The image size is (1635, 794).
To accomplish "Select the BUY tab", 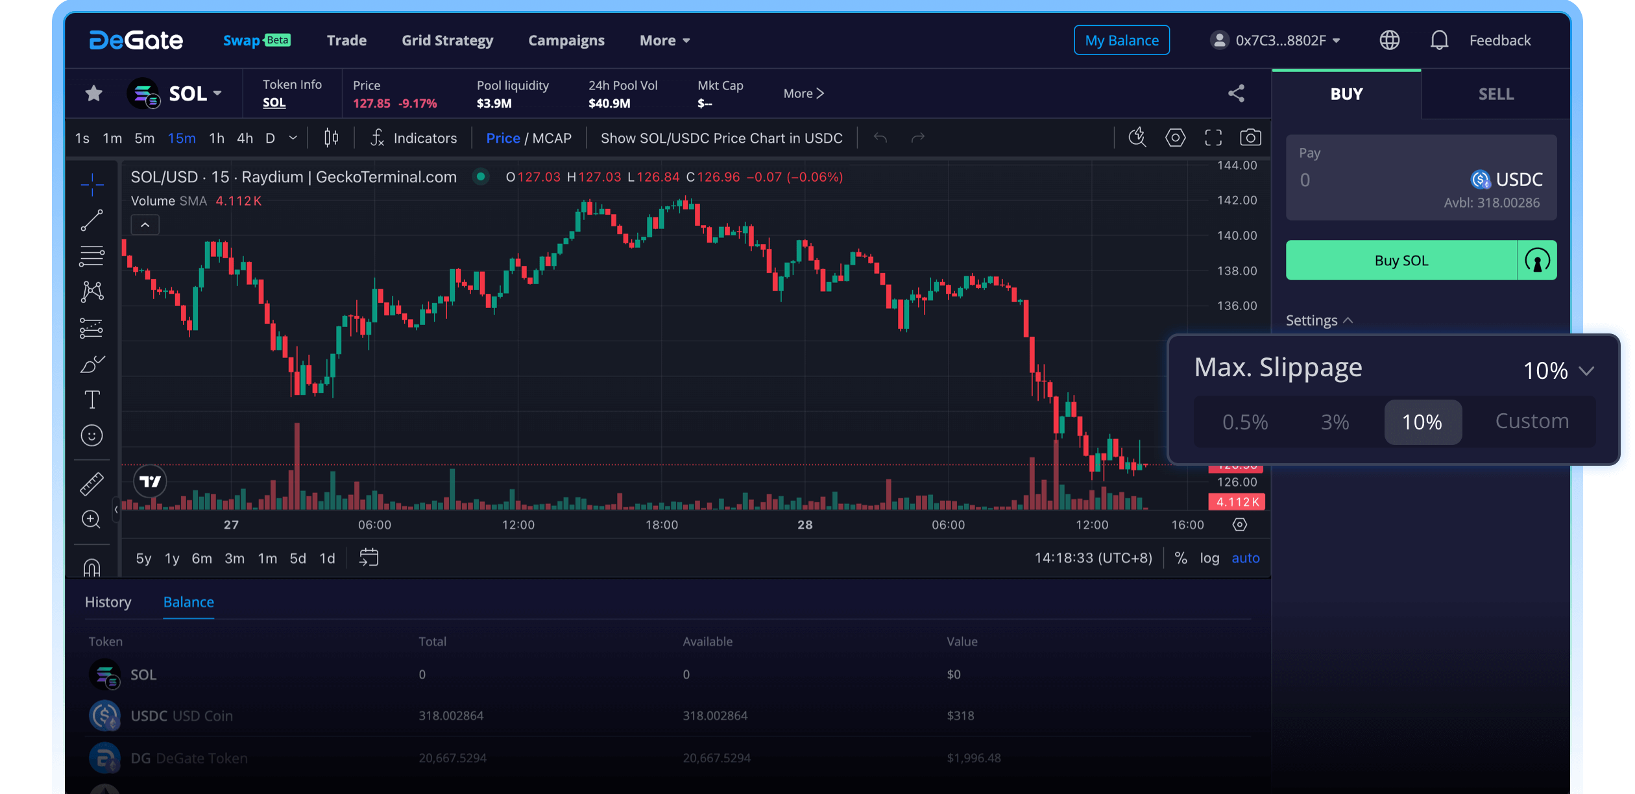I will pos(1346,94).
